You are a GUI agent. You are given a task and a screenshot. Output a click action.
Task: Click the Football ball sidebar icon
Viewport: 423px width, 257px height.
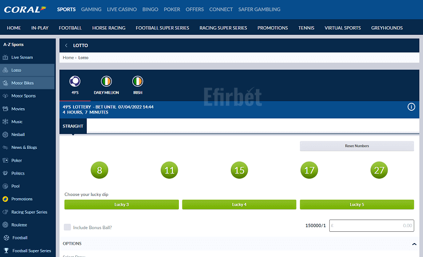pyautogui.click(x=6, y=238)
